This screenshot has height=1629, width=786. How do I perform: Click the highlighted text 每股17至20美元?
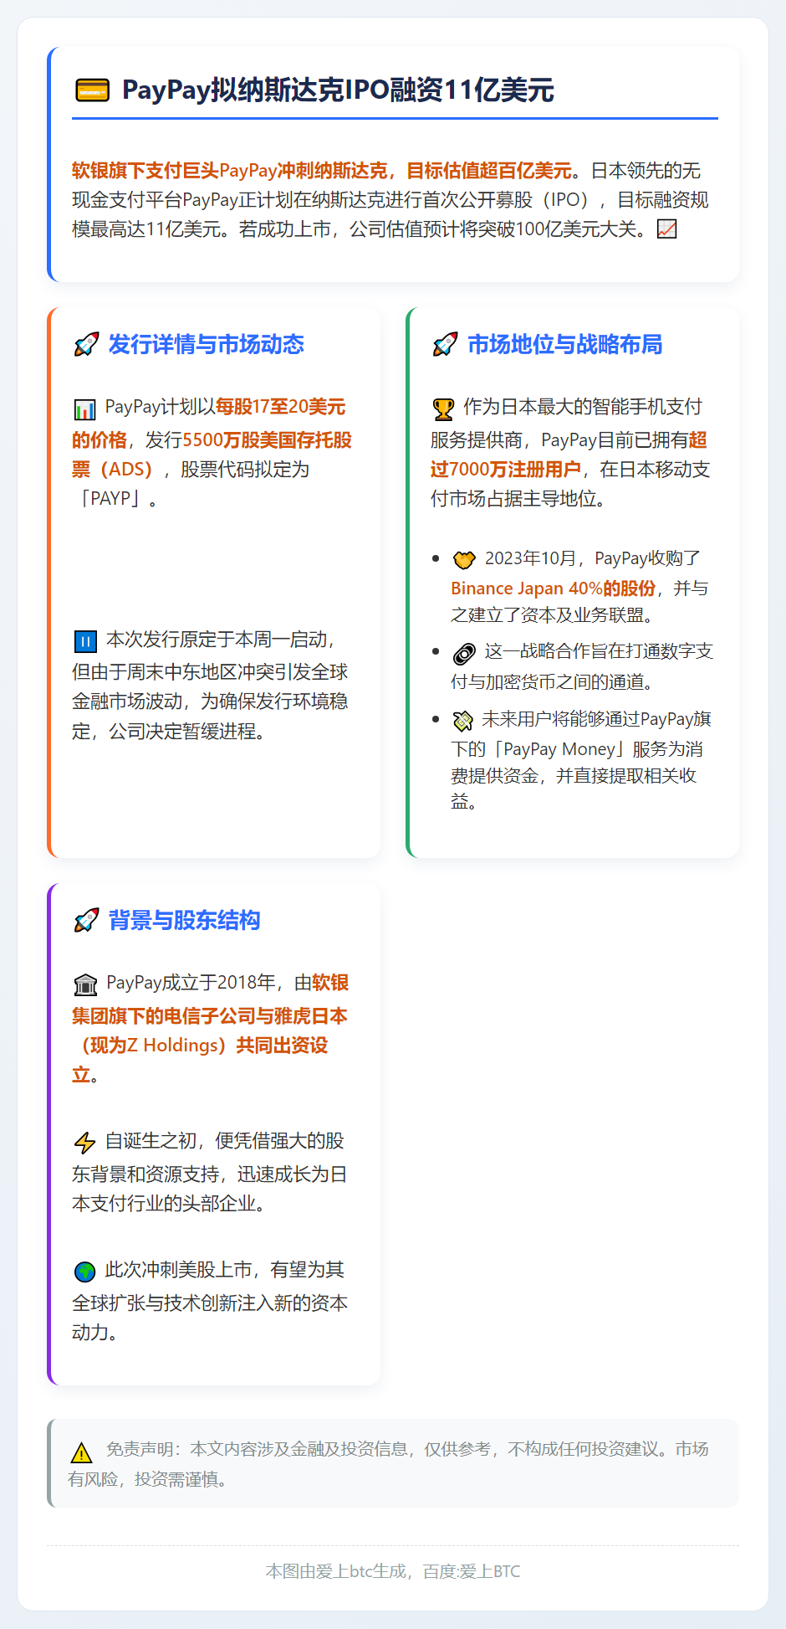pyautogui.click(x=280, y=407)
